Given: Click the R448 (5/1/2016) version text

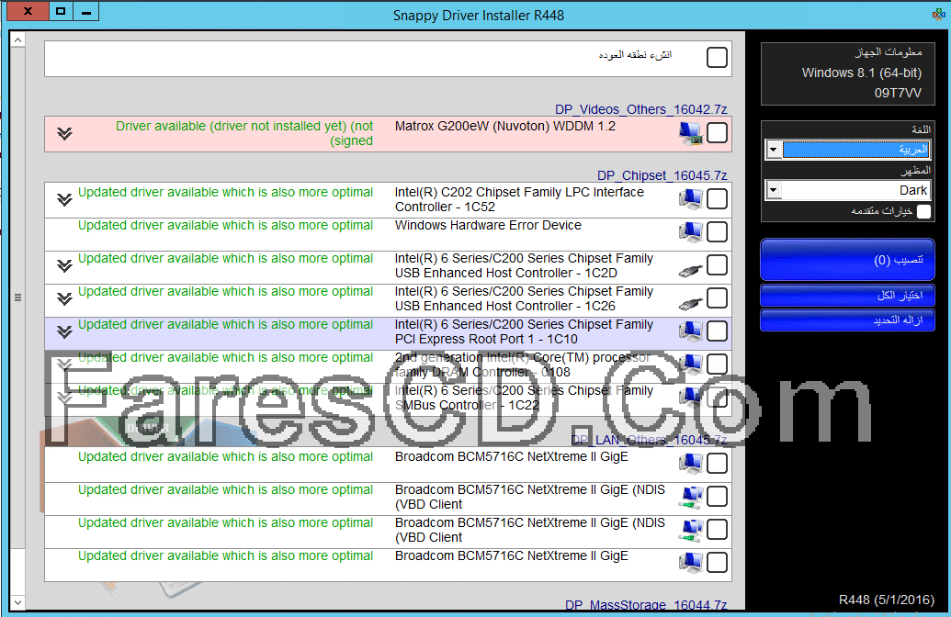Looking at the screenshot, I should pyautogui.click(x=886, y=600).
